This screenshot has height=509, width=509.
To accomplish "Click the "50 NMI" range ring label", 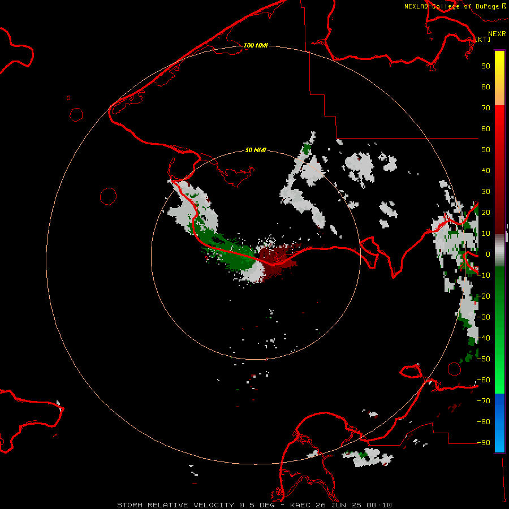I will pyautogui.click(x=256, y=150).
